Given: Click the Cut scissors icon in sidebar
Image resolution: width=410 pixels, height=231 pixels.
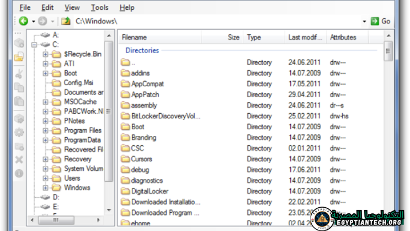Looking at the screenshot, I should [19, 73].
